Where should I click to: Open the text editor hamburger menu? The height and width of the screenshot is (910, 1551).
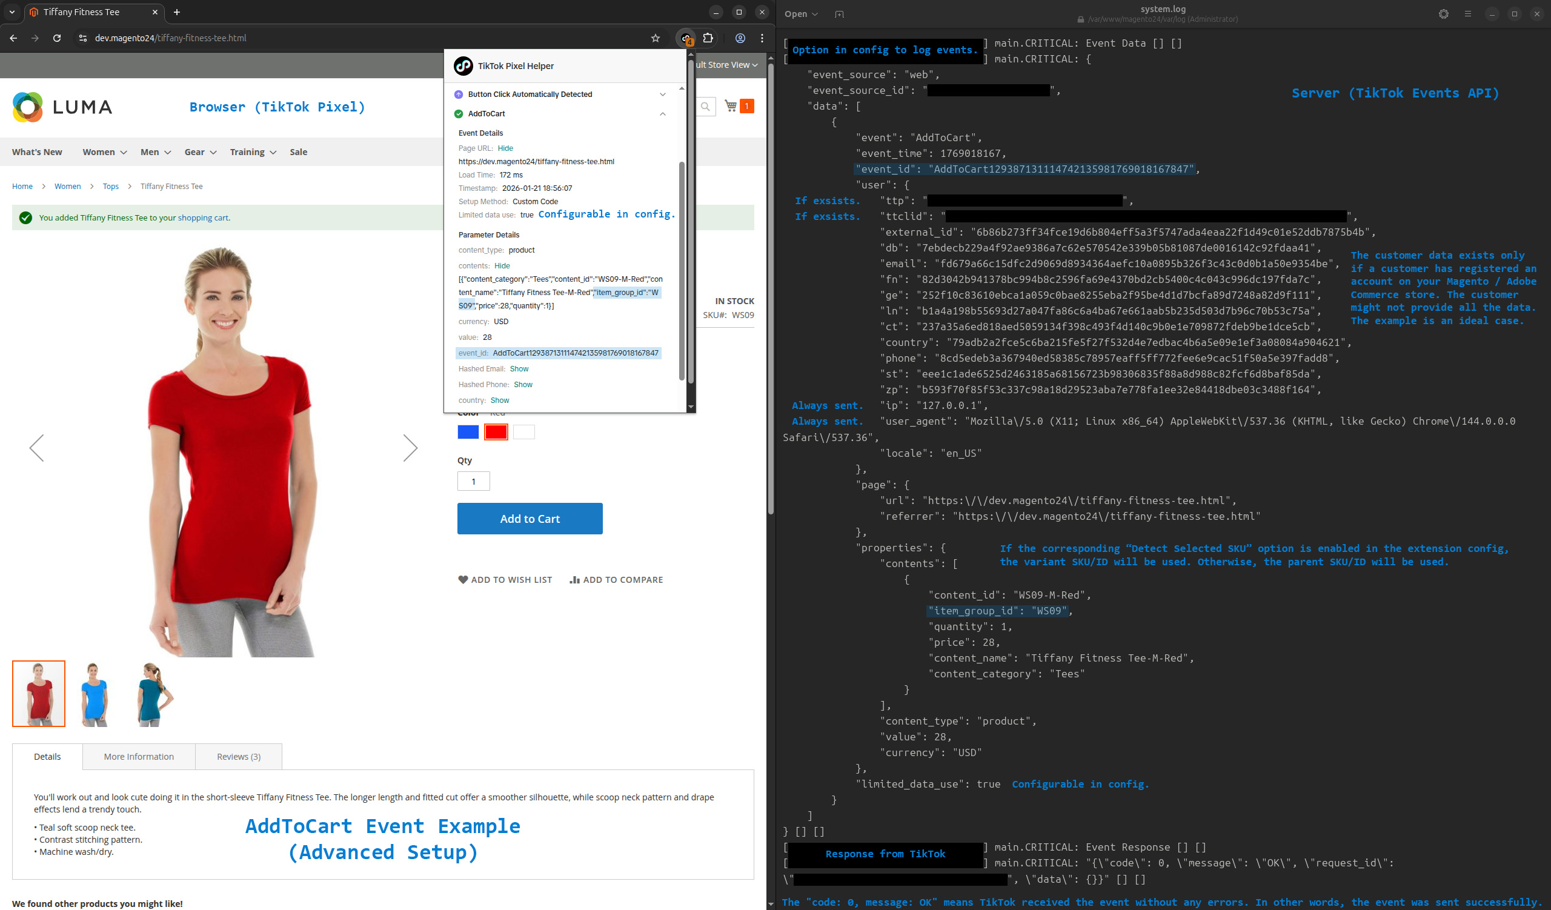(1468, 13)
